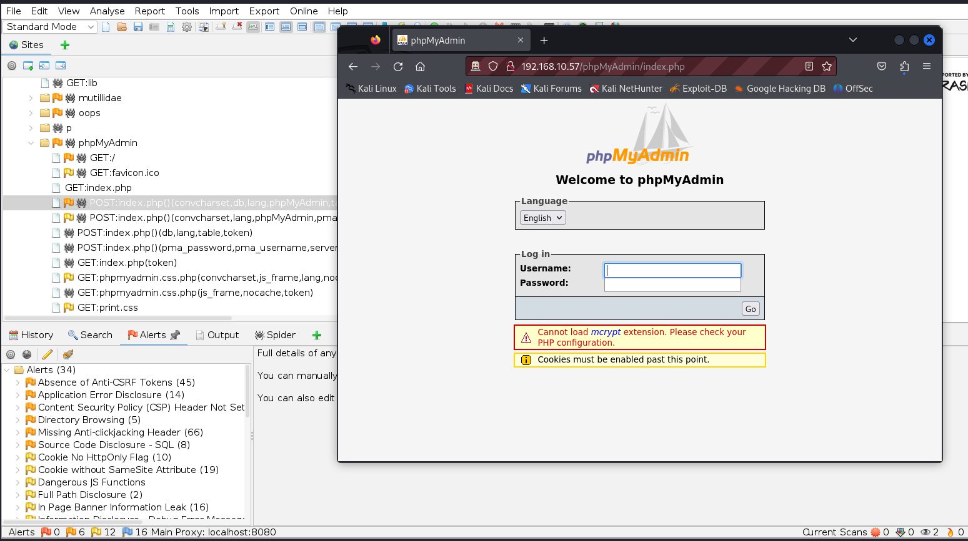Collapse the Alerts (34) root node

click(7, 370)
